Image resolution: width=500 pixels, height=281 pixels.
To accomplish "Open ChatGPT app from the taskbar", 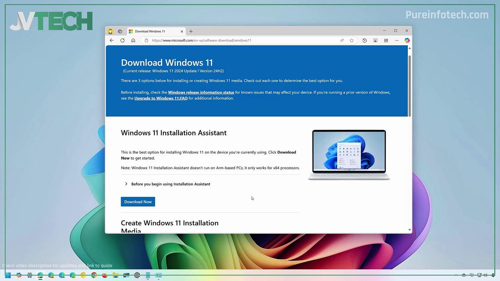I will tap(137, 275).
